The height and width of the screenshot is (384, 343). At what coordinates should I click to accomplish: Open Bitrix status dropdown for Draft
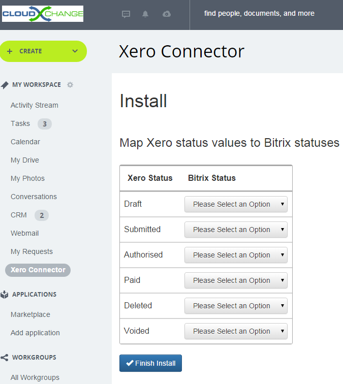pyautogui.click(x=236, y=204)
